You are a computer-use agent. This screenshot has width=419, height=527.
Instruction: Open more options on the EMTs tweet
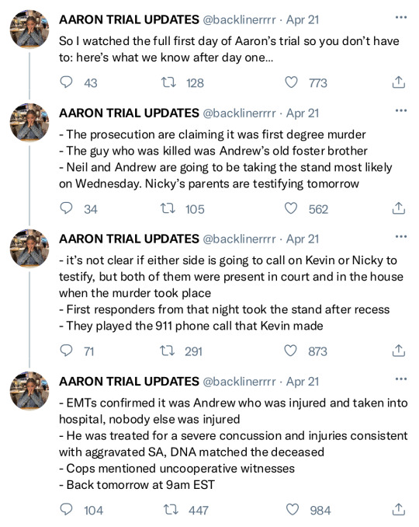click(401, 379)
